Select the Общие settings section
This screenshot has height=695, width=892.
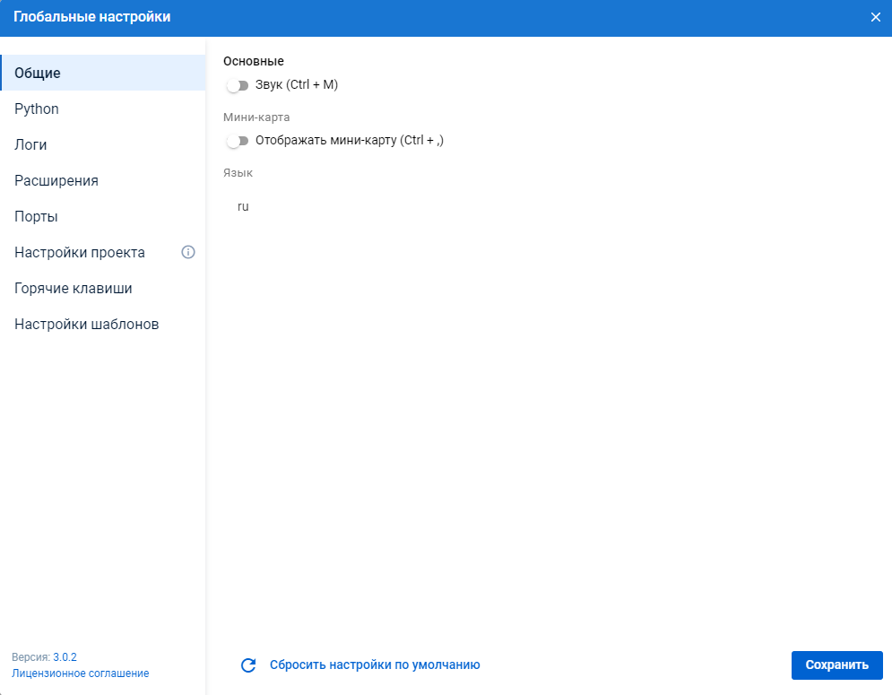point(103,73)
